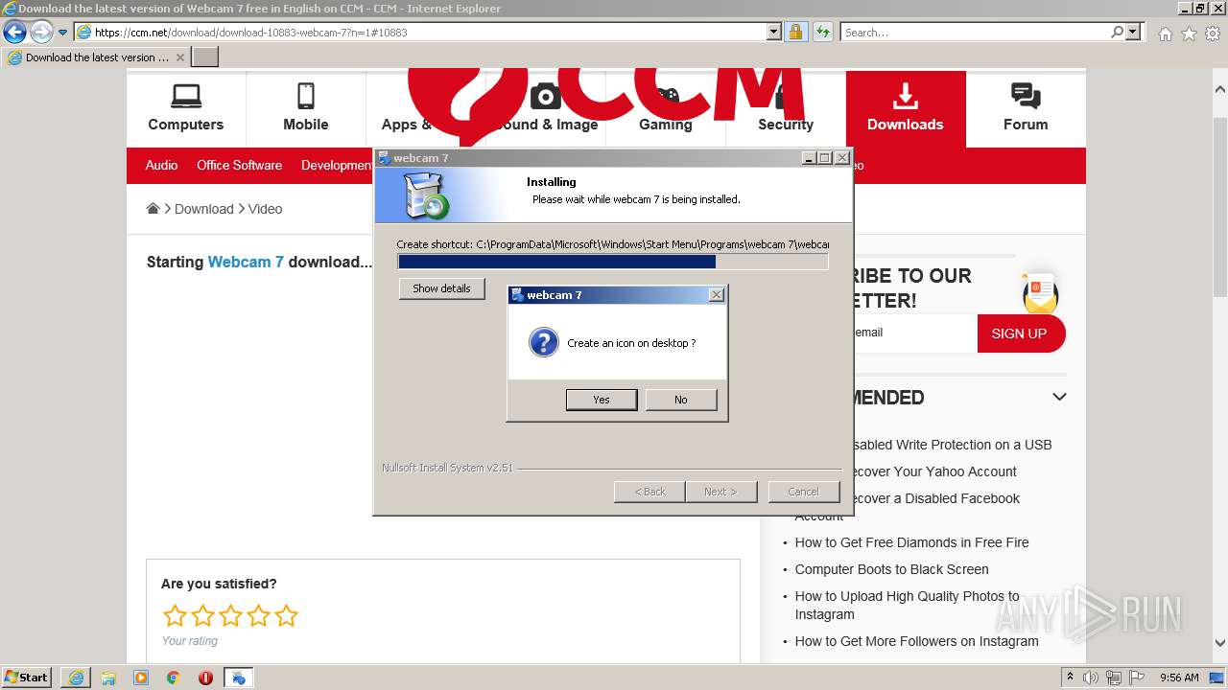Click the Download breadcrumb link
Image resolution: width=1228 pixels, height=690 pixels.
click(x=203, y=209)
